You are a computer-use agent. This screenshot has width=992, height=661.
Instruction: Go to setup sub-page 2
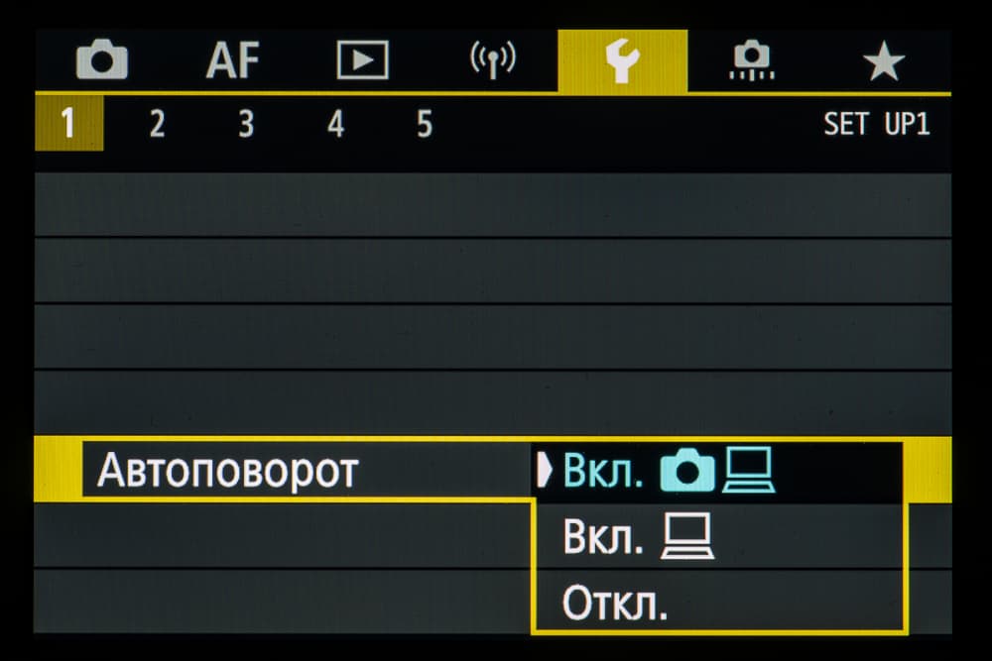157,125
